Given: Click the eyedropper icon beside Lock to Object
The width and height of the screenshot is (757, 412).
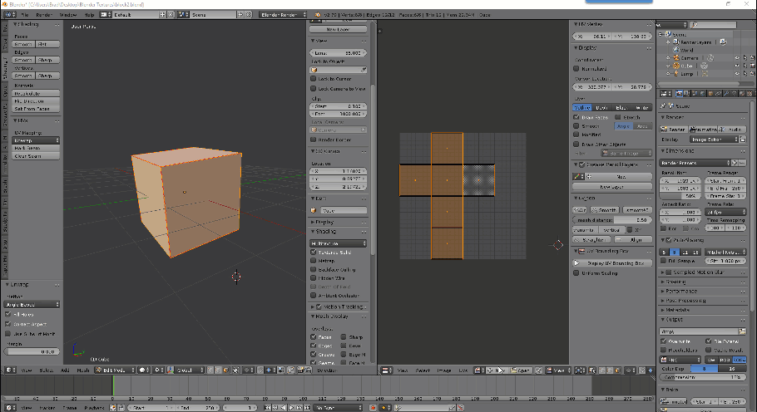Looking at the screenshot, I should pos(364,70).
